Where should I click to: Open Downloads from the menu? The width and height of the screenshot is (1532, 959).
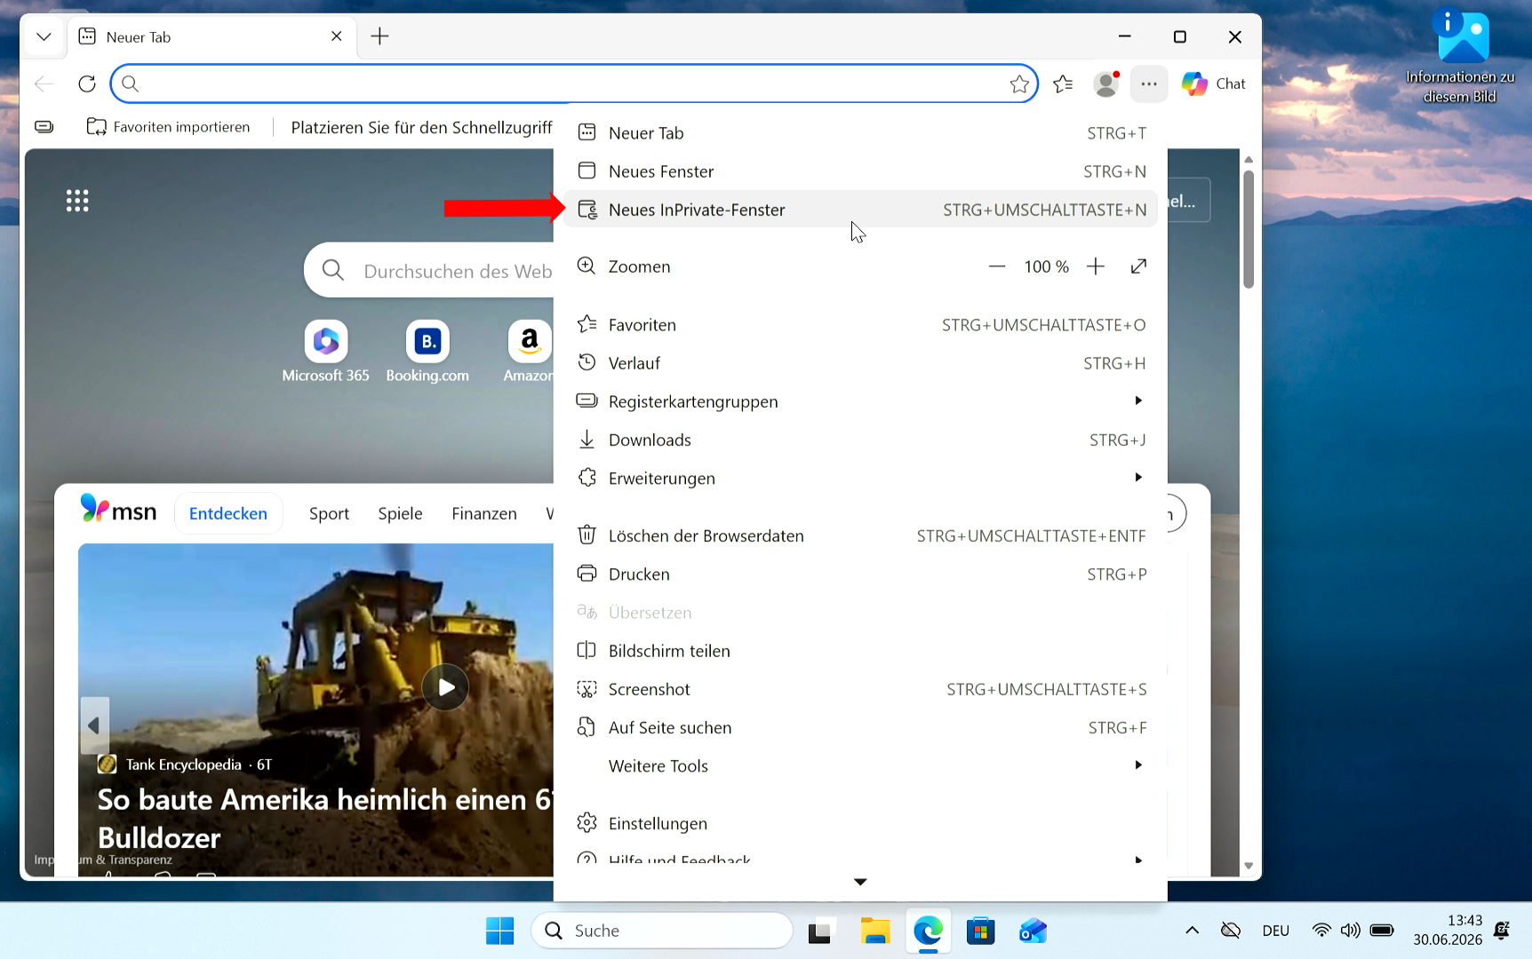click(860, 440)
